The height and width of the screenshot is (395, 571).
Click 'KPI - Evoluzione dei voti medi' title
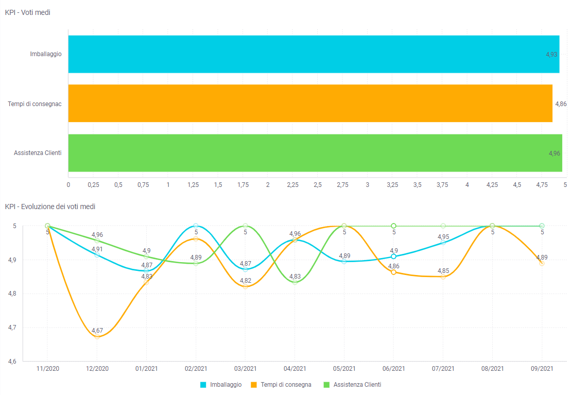click(50, 207)
